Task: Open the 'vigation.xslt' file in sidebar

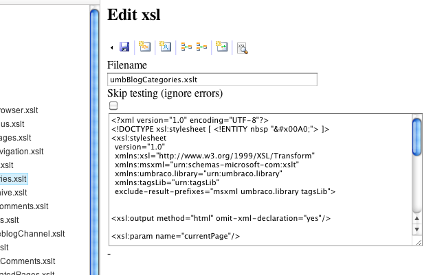Action: [21, 152]
